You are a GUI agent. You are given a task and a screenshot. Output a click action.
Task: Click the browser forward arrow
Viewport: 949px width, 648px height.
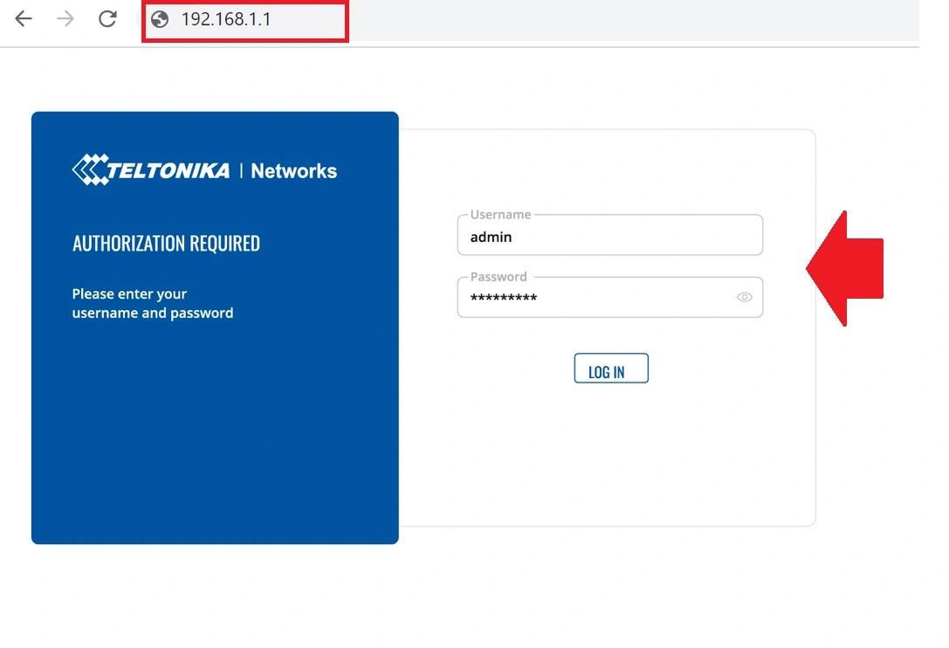65,19
